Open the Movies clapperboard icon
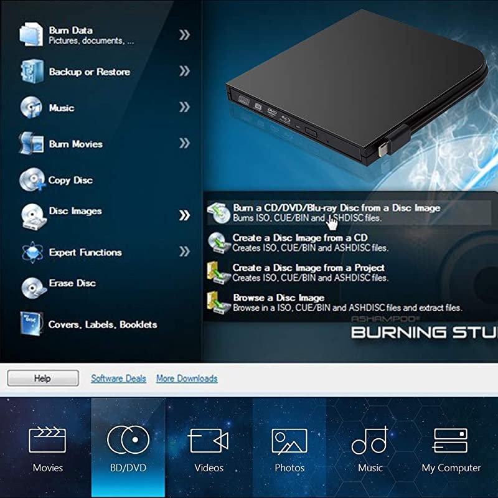Viewport: 498px width, 498px height. pyautogui.click(x=49, y=439)
